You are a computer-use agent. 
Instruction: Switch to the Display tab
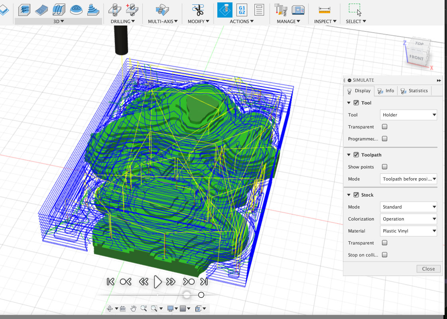[x=359, y=91]
